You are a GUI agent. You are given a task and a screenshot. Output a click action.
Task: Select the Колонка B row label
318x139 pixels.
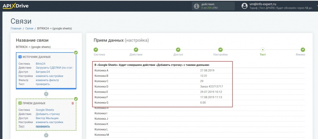coord(101,76)
